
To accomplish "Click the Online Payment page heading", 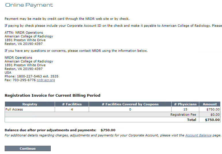I will click(x=29, y=5).
